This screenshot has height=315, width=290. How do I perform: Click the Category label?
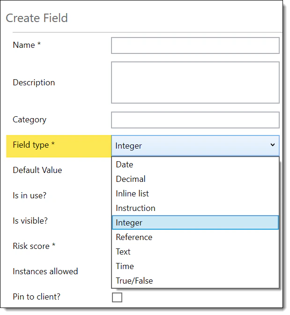[30, 120]
